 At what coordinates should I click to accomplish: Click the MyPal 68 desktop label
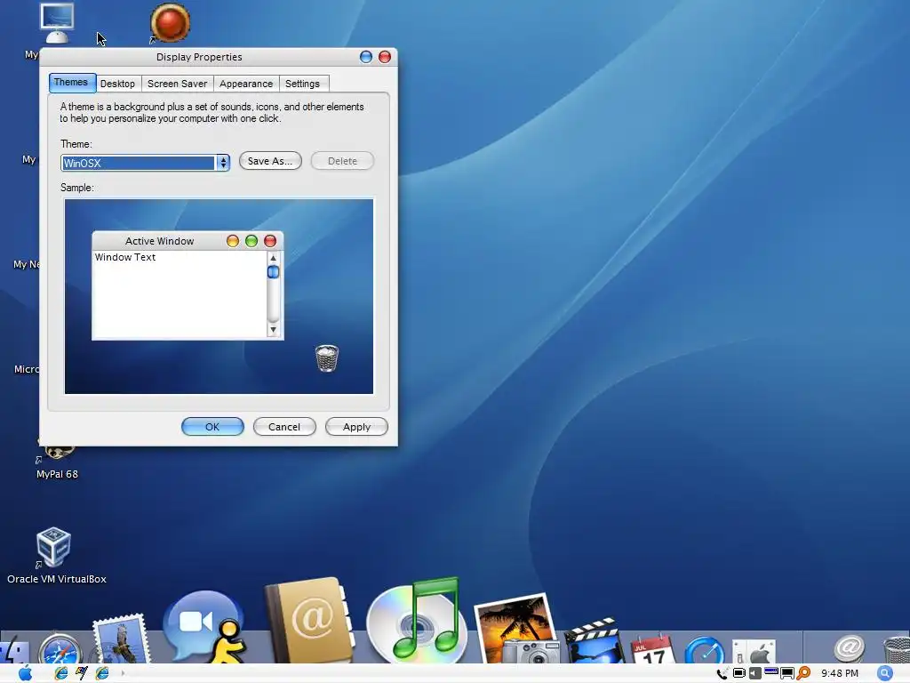point(57,474)
